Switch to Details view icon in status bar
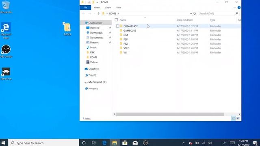Viewport: 260px width, 146px height. click(233, 118)
